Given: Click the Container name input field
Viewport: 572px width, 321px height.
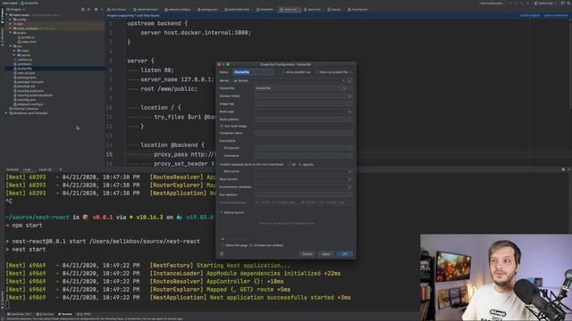Looking at the screenshot, I should click(x=304, y=133).
